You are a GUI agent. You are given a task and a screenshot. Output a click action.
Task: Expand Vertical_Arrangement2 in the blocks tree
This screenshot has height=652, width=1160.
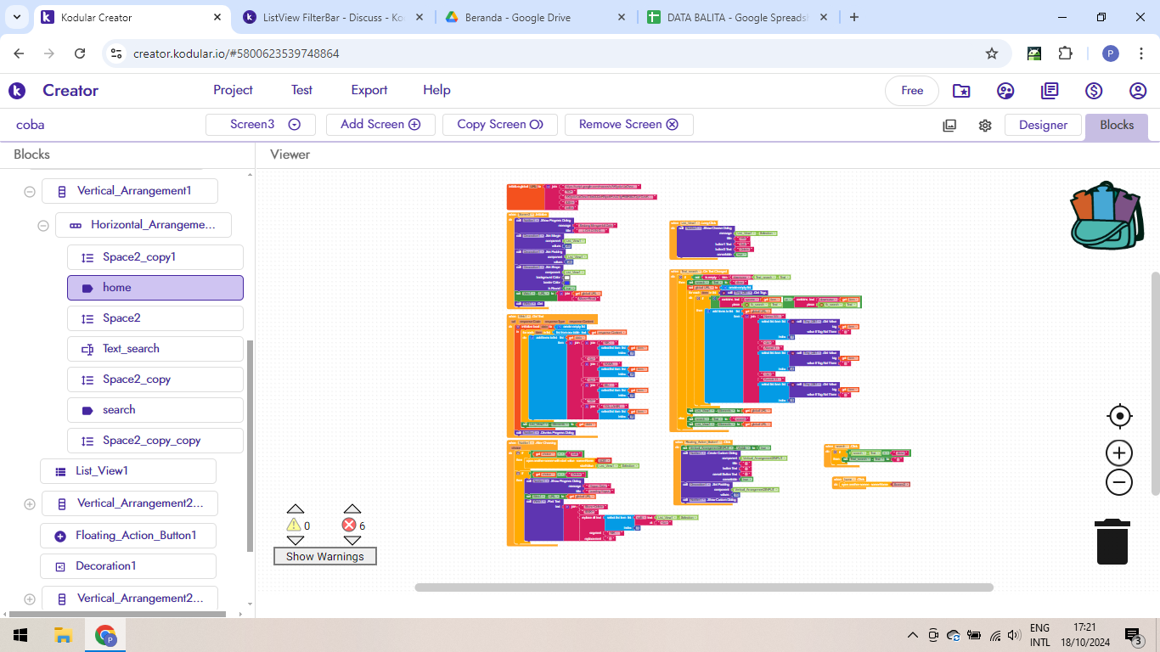(30, 503)
